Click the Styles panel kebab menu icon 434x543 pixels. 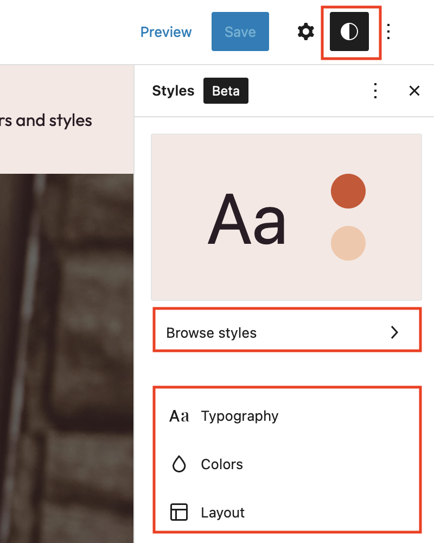(375, 91)
